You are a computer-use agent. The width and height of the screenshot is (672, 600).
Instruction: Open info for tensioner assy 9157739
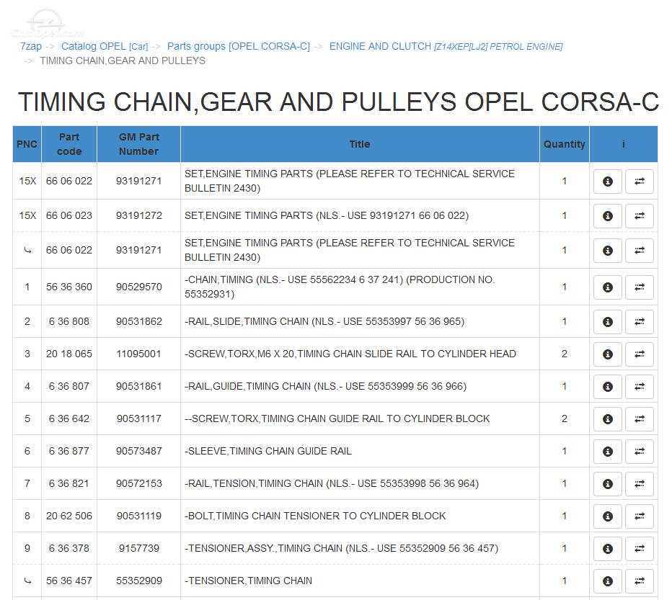(x=607, y=549)
